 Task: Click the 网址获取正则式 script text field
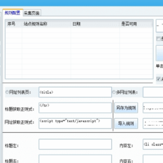75,124
